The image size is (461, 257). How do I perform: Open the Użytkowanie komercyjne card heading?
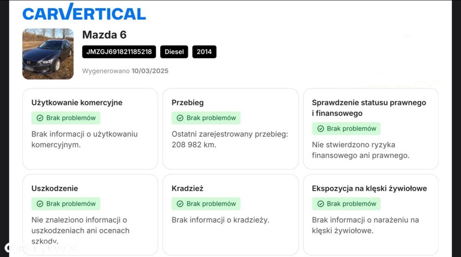click(77, 103)
